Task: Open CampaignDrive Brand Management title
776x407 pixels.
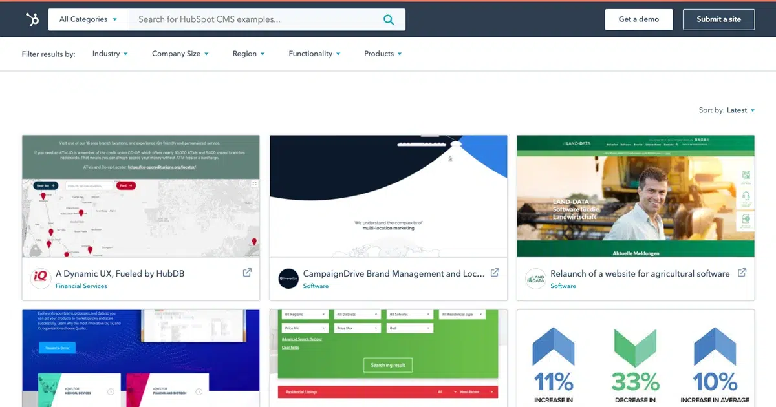Action: point(394,274)
